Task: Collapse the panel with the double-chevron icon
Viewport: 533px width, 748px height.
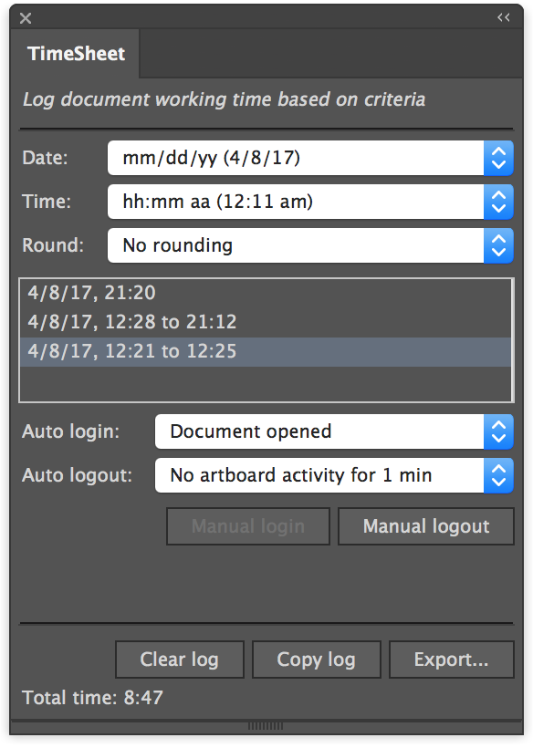Action: click(504, 17)
